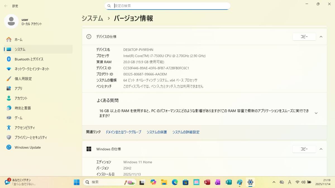Collapse the Windows の仕様 section chevron
335x188 pixels.
pos(321,149)
